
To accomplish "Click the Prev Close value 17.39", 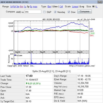I will click(28, 87).
